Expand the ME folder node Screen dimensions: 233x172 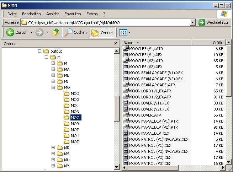tap(53, 75)
